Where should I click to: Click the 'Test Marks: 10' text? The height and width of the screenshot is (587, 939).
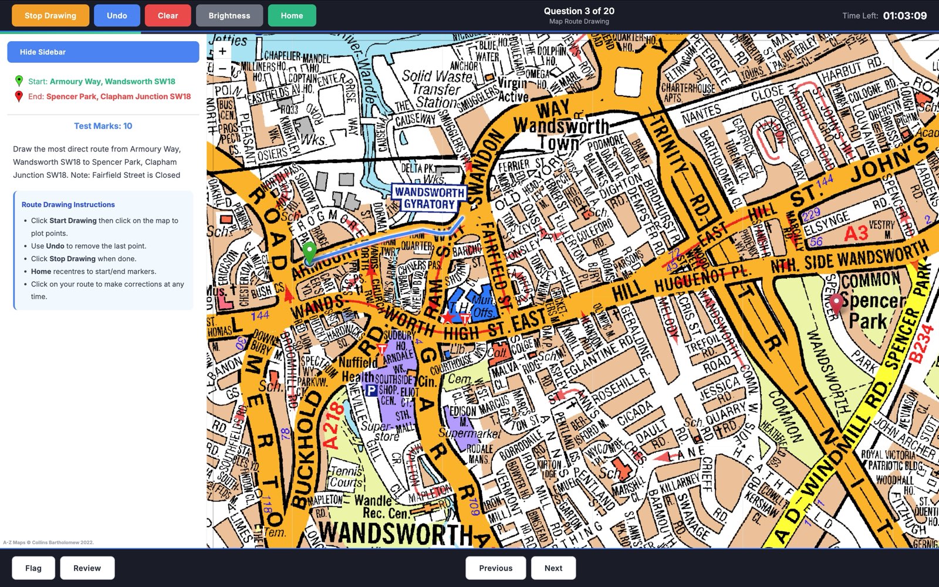pos(103,126)
